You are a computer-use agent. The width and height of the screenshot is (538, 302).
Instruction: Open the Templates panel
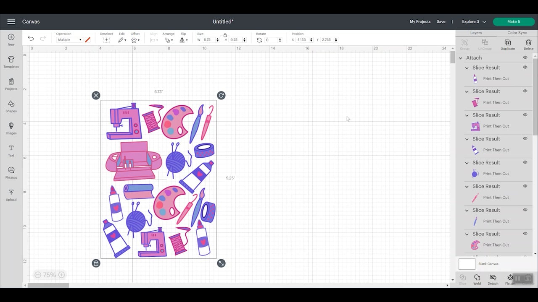[11, 62]
